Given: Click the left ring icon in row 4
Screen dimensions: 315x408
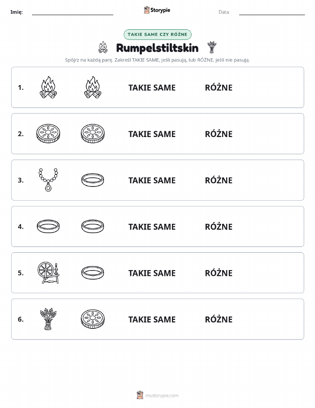Looking at the screenshot, I should pyautogui.click(x=48, y=226).
